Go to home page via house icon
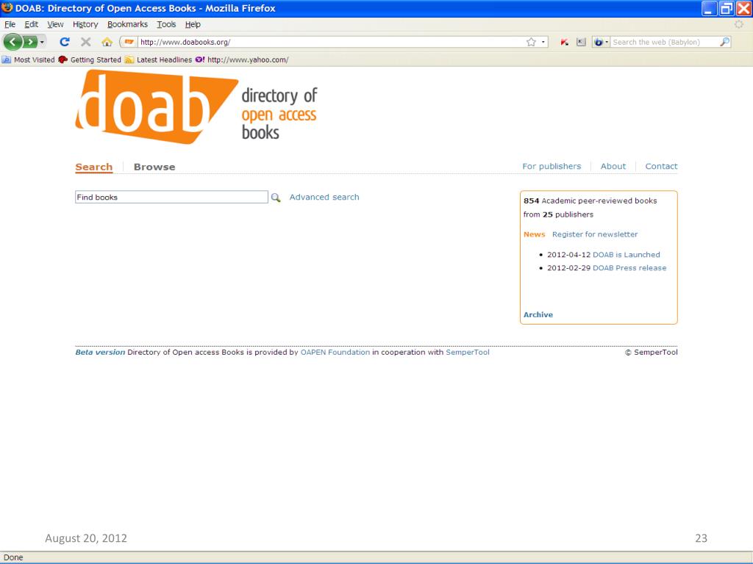Viewport: 753px width, 564px height. 107,42
